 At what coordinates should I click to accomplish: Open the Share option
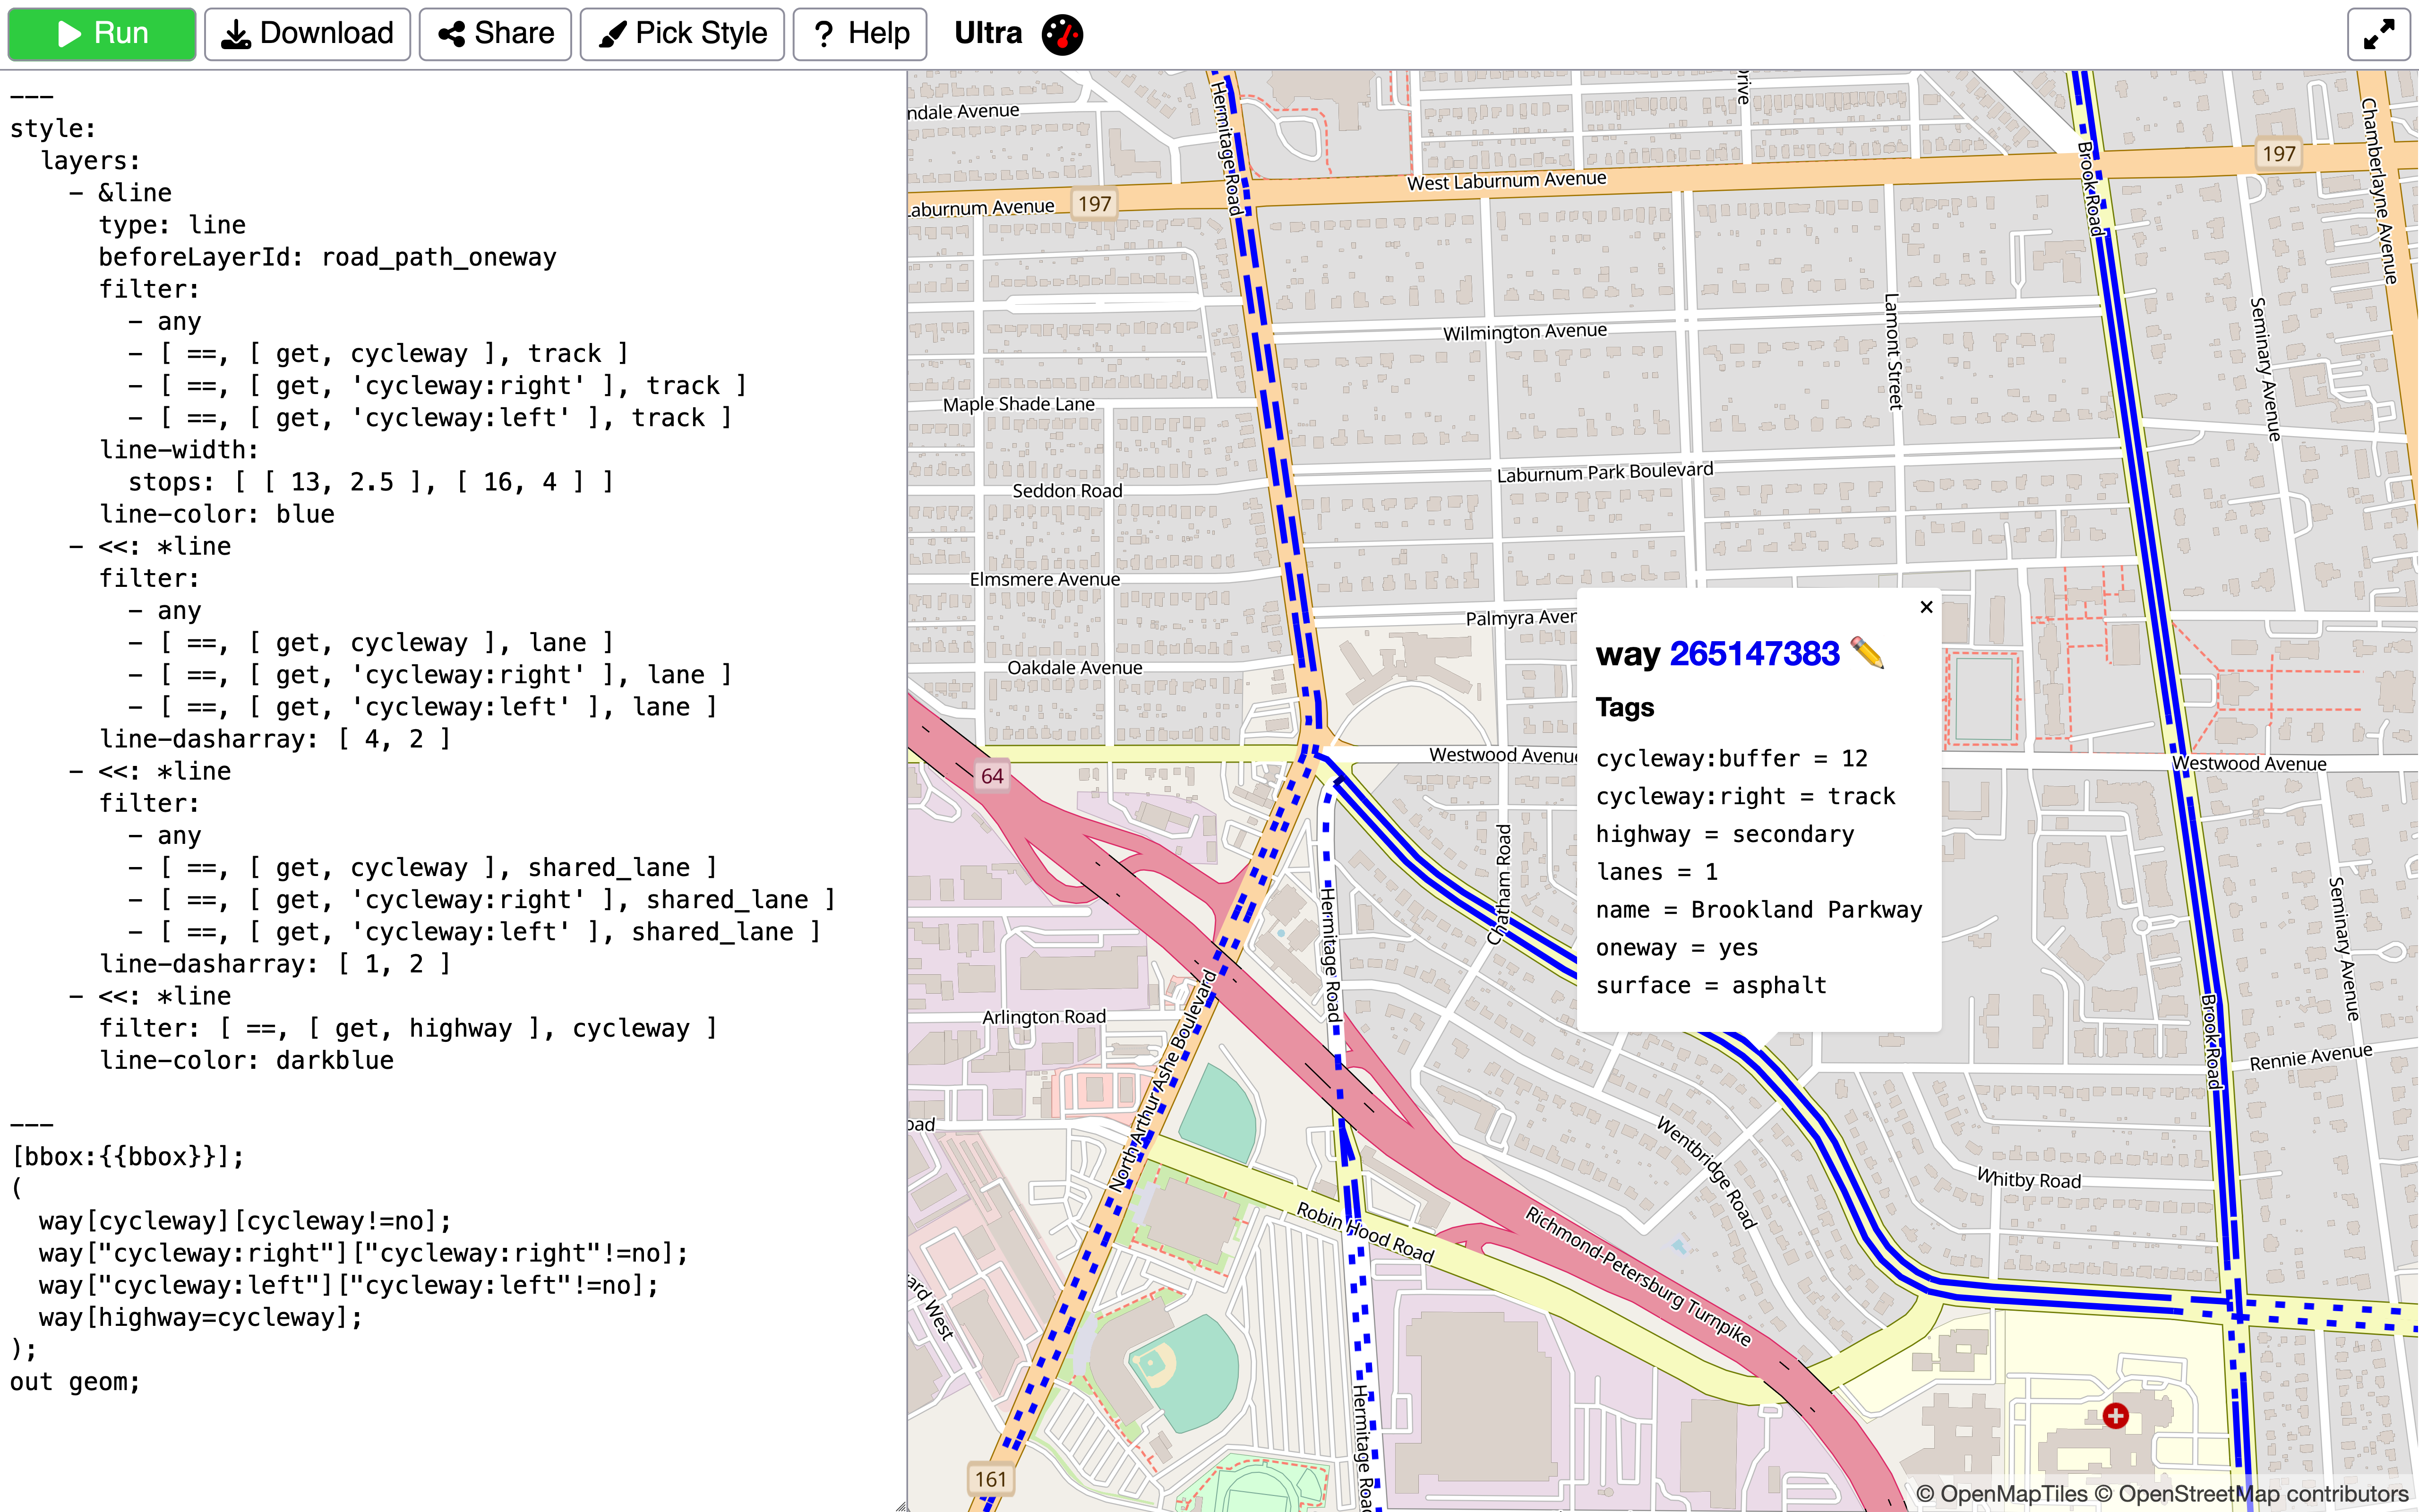coord(495,34)
